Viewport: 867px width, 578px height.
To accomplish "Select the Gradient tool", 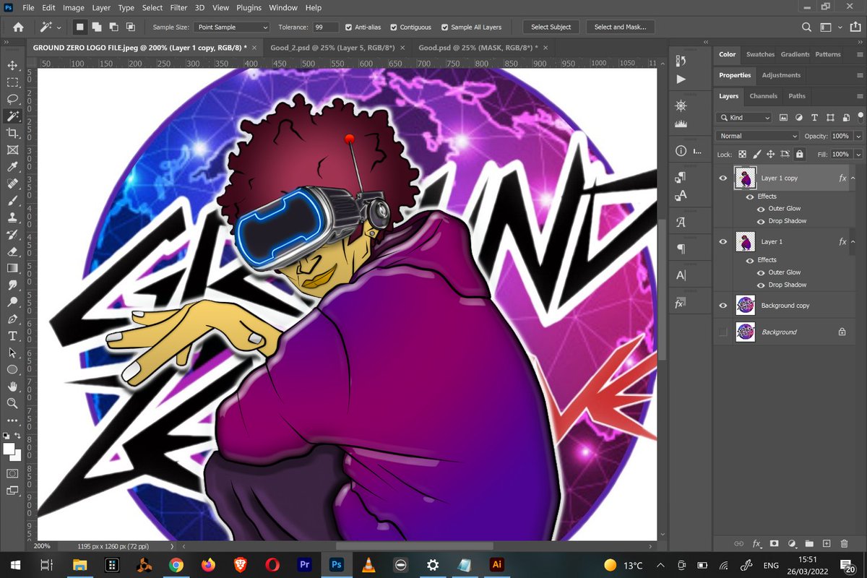I will (x=12, y=268).
